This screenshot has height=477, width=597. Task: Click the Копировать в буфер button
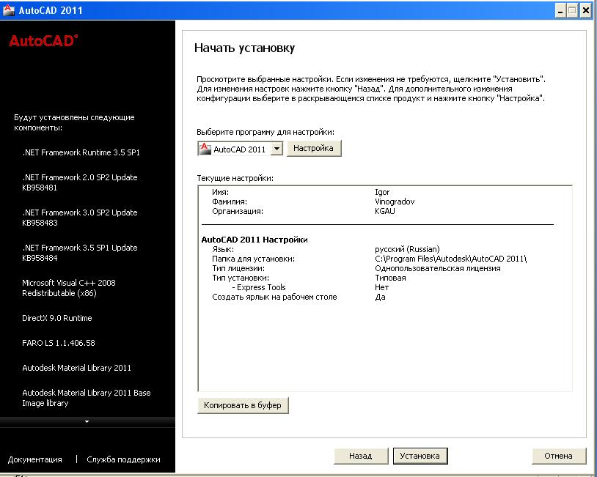coord(243,405)
